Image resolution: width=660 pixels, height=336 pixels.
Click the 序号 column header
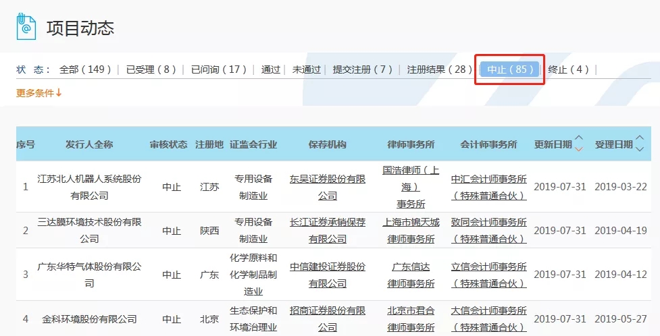click(26, 144)
